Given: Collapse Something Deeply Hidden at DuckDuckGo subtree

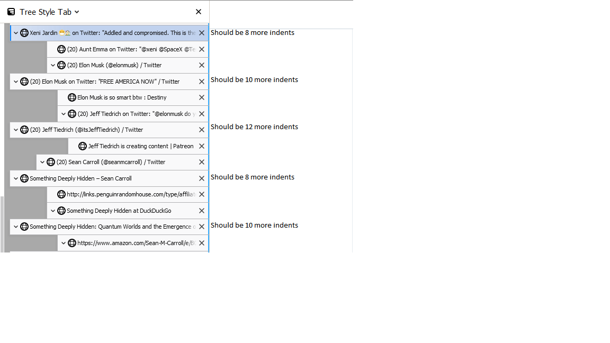Looking at the screenshot, I should point(53,211).
